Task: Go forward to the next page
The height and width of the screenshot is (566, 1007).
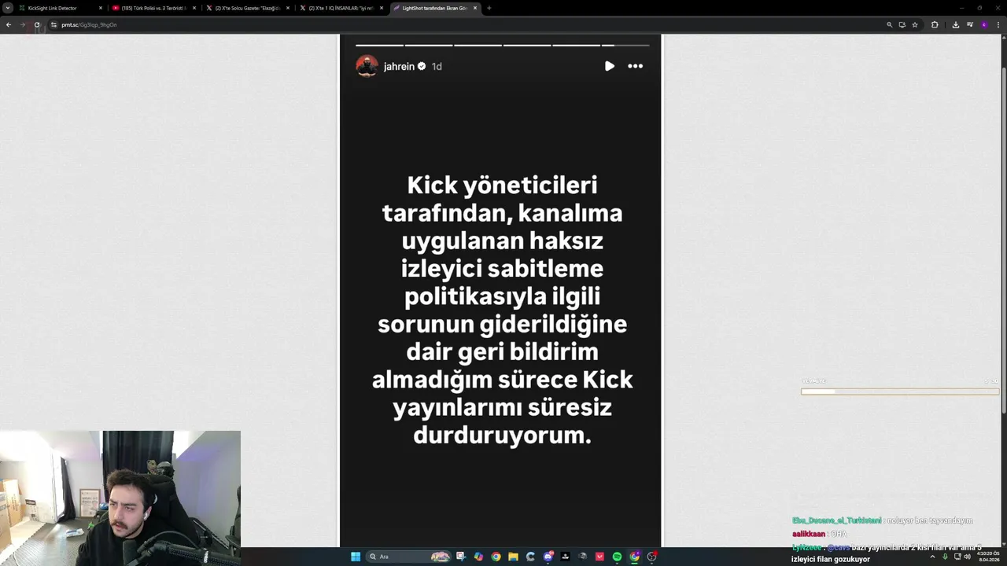Action: 22,24
